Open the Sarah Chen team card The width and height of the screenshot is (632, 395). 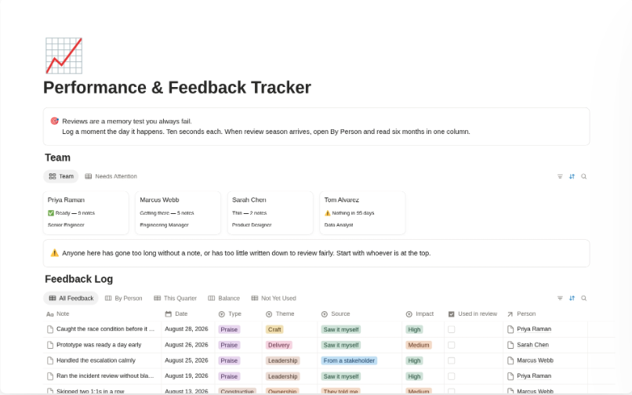pyautogui.click(x=271, y=213)
